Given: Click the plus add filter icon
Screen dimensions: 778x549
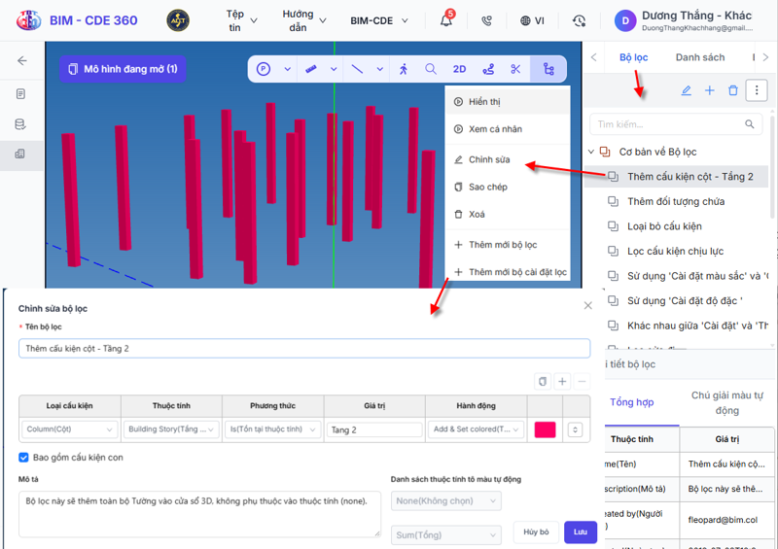Looking at the screenshot, I should 710,90.
